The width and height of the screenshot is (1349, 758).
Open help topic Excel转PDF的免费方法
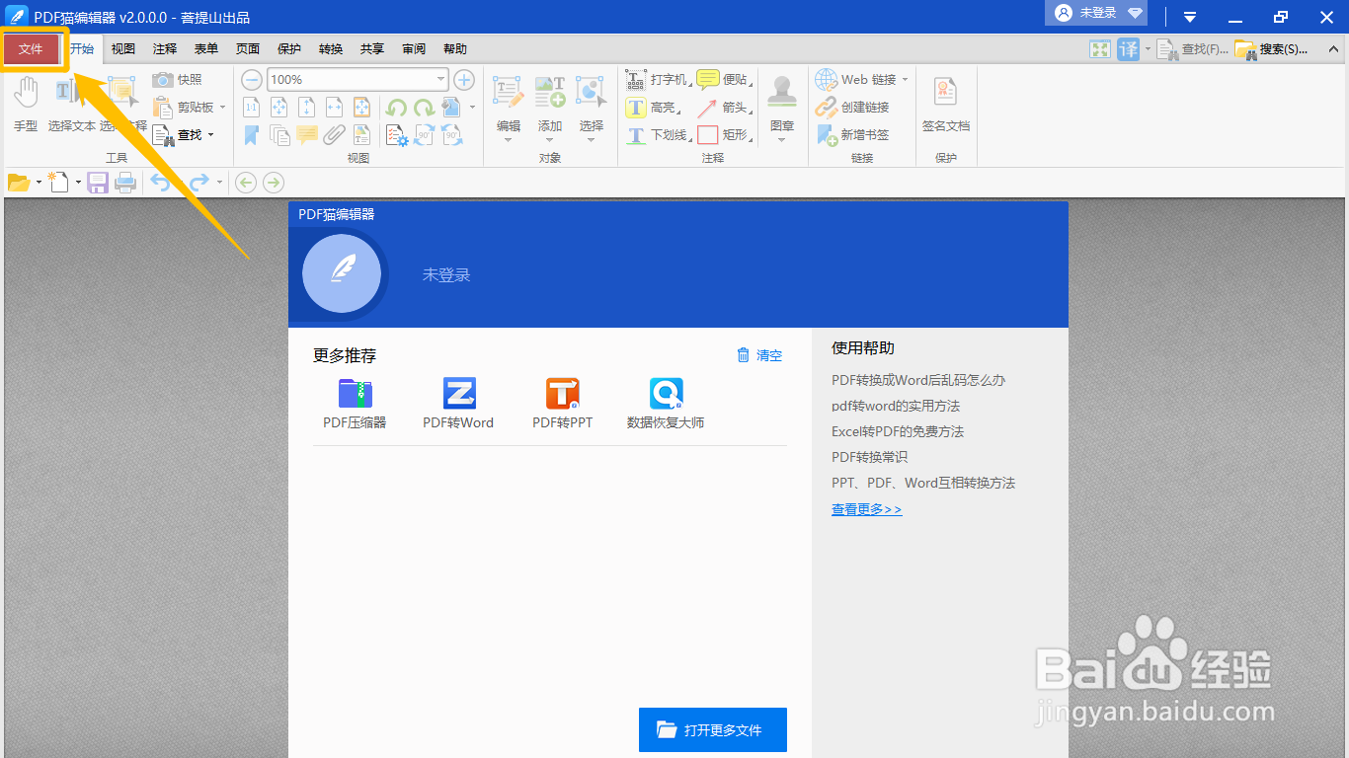pyautogui.click(x=898, y=431)
